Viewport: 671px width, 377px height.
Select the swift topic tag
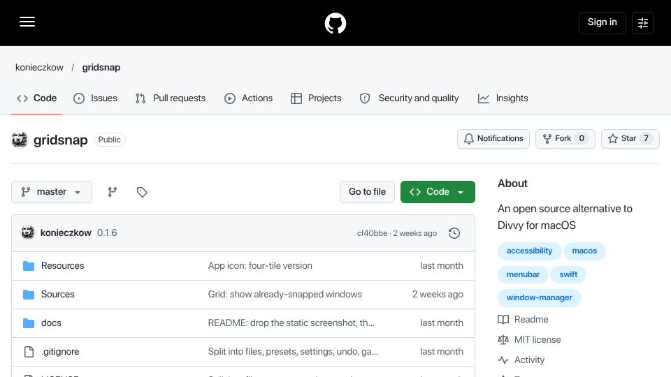tap(568, 274)
